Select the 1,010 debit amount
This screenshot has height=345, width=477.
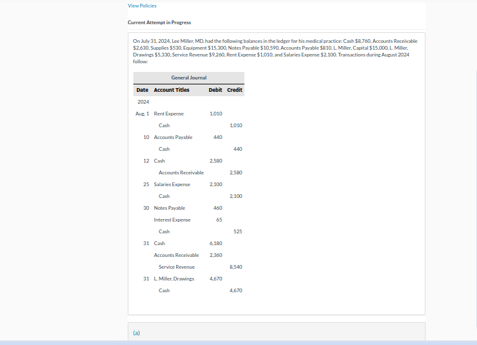(216, 114)
